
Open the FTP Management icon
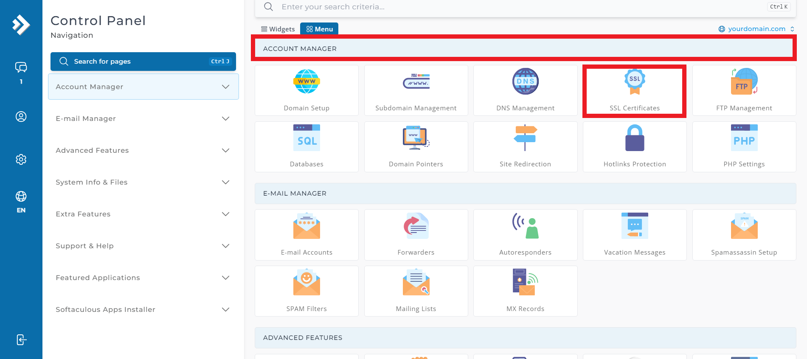pos(744,81)
